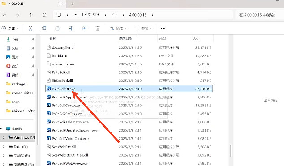Open the Sort (排序) dropdown
This screenshot has width=284, height=166.
pos(118,28)
